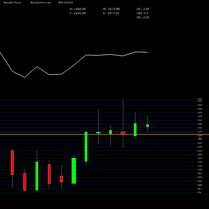
Task: Click the OC: 1.01 reading
Action: coord(143,9)
